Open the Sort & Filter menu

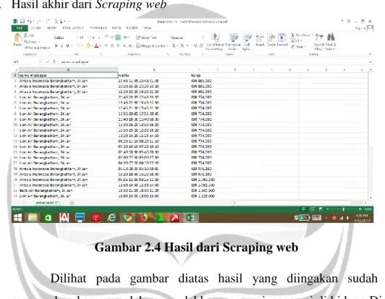[319, 42]
